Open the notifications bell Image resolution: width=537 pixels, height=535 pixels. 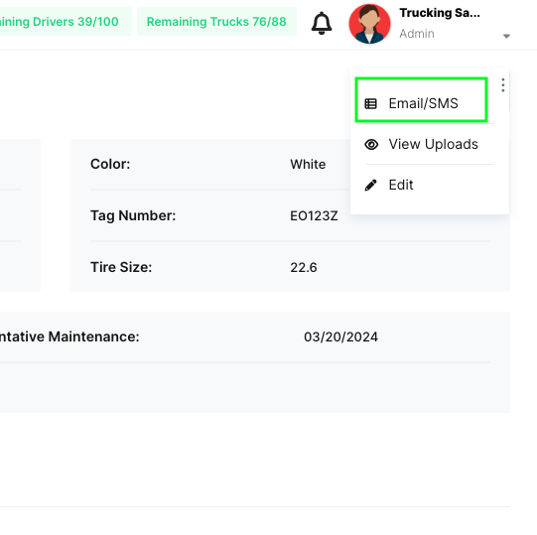[322, 23]
